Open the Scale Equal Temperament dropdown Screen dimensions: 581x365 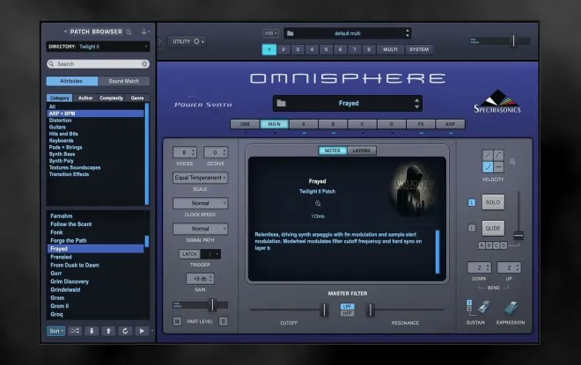click(200, 178)
